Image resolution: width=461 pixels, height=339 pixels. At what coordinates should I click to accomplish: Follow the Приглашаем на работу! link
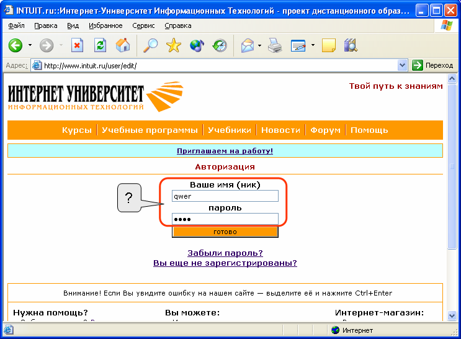pos(225,151)
